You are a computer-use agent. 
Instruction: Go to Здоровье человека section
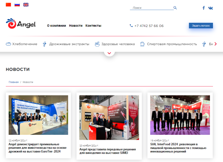115,44
